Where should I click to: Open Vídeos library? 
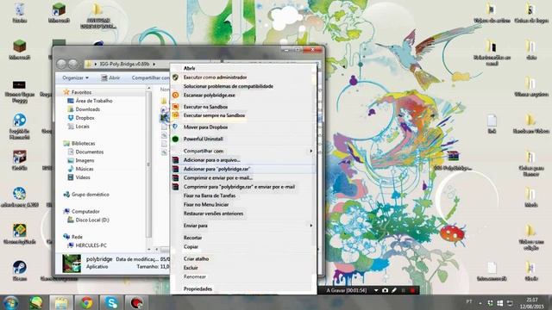point(83,177)
